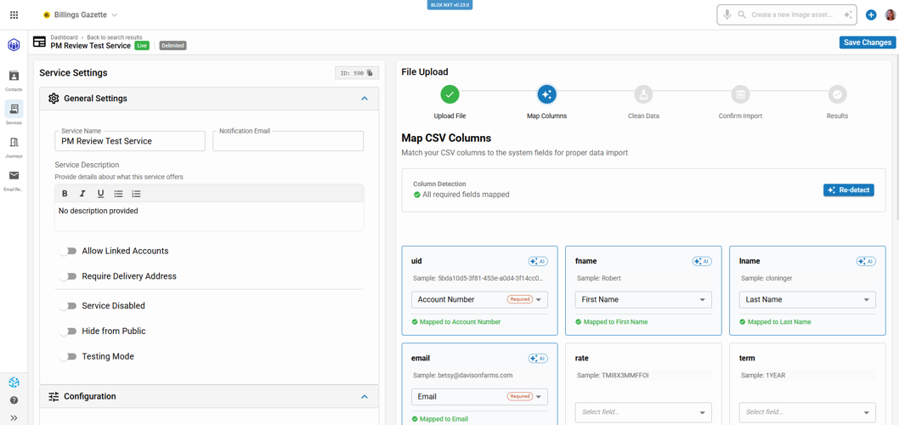
Task: Go to Map Columns step
Action: point(546,94)
